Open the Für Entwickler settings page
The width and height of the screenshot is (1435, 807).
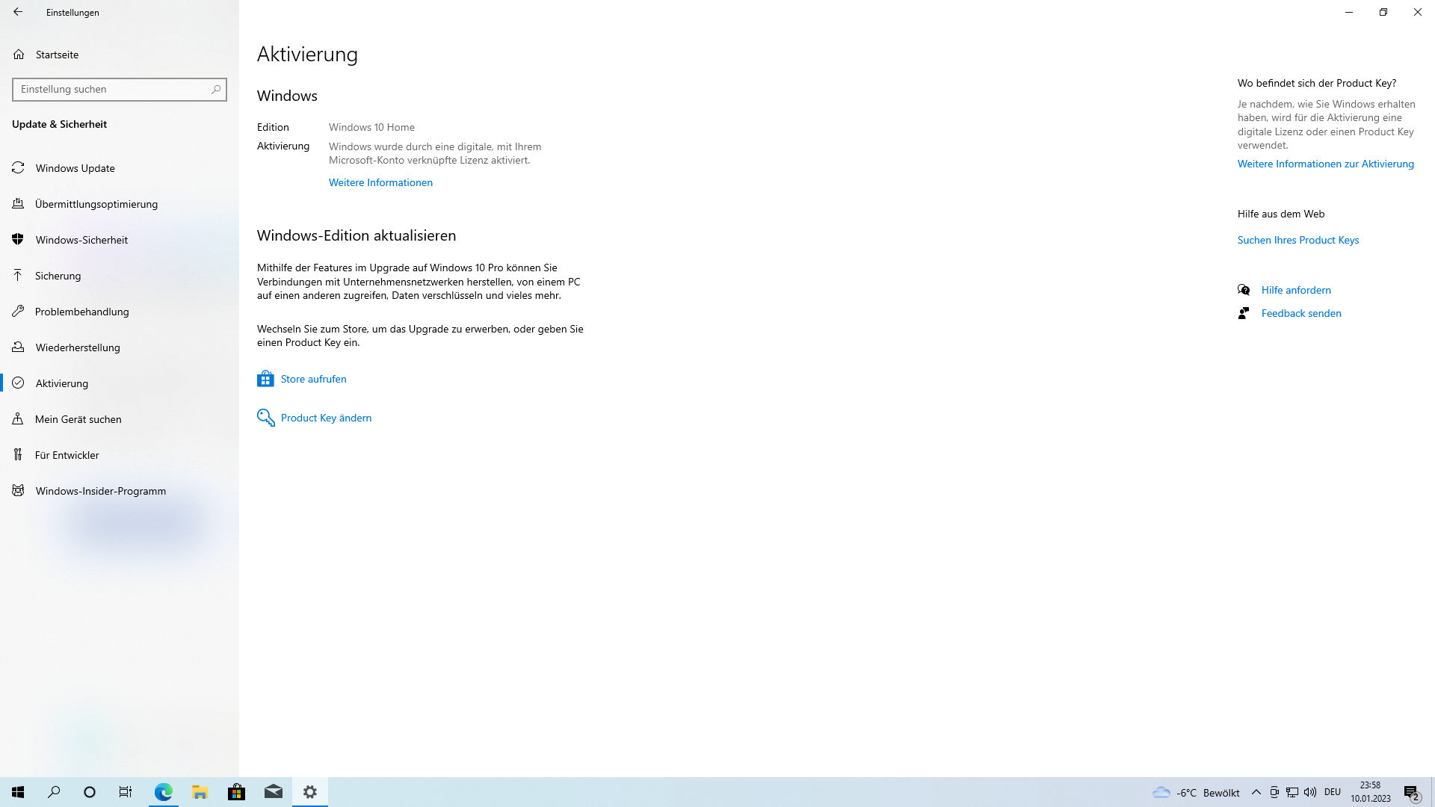pyautogui.click(x=67, y=455)
